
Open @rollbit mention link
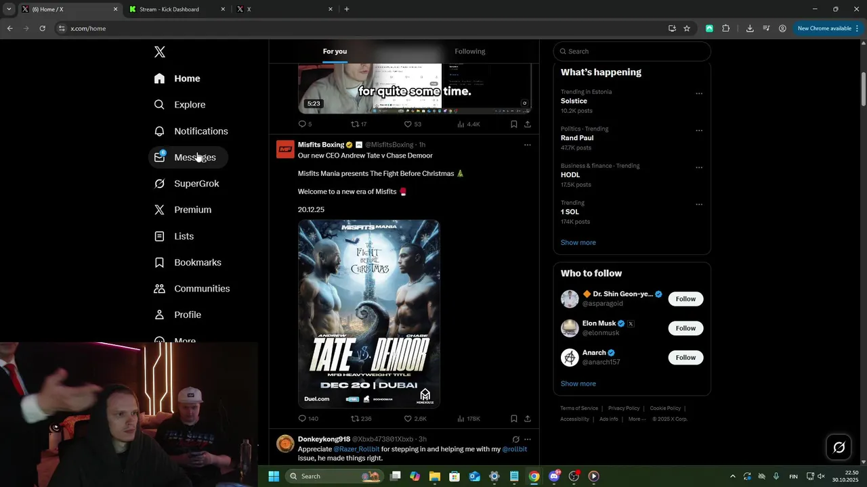(x=514, y=449)
